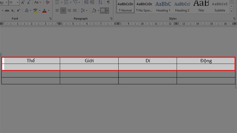Open the Paragraph settings dialog launcher

[111, 19]
